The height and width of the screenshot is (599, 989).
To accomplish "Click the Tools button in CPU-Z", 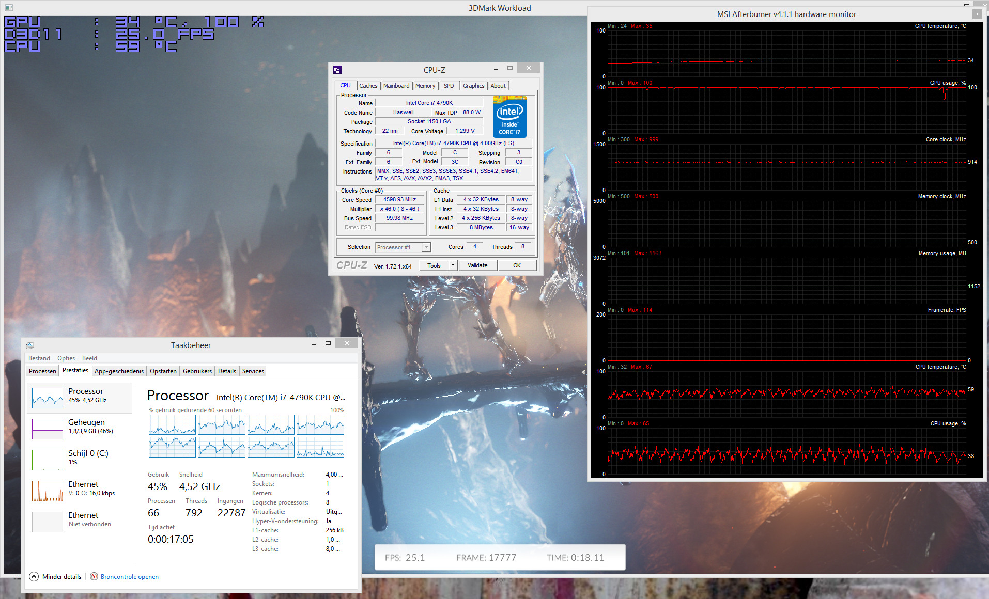I will tap(434, 265).
